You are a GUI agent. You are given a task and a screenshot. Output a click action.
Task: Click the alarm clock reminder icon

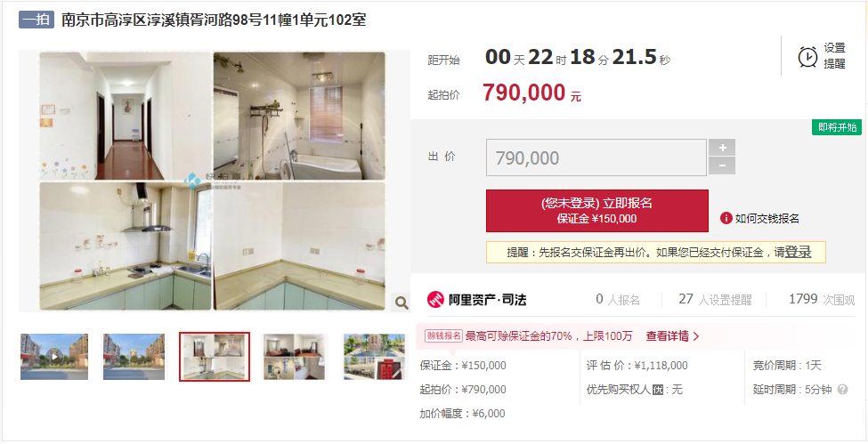tap(807, 56)
